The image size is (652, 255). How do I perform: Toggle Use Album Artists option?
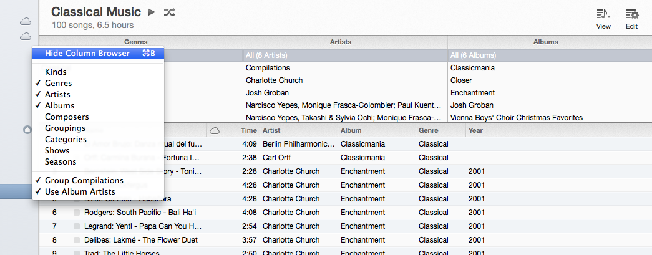pos(98,191)
